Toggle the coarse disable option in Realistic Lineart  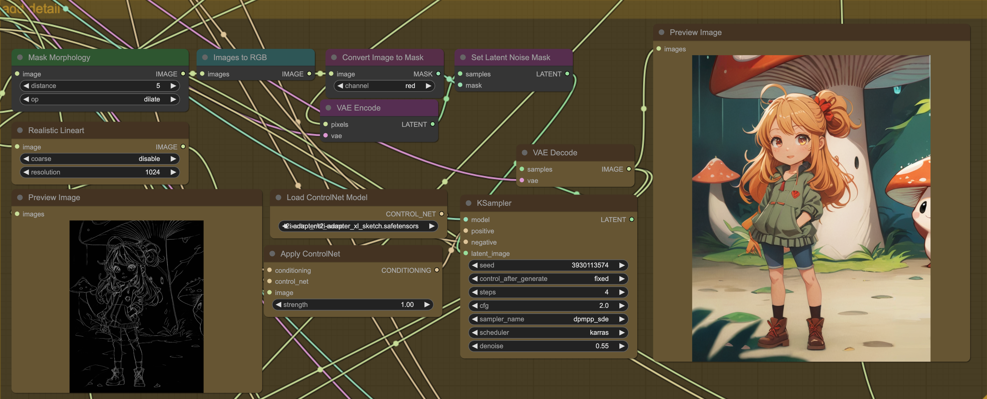100,159
